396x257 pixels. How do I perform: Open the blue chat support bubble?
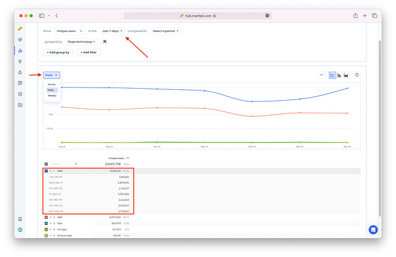pos(373,230)
